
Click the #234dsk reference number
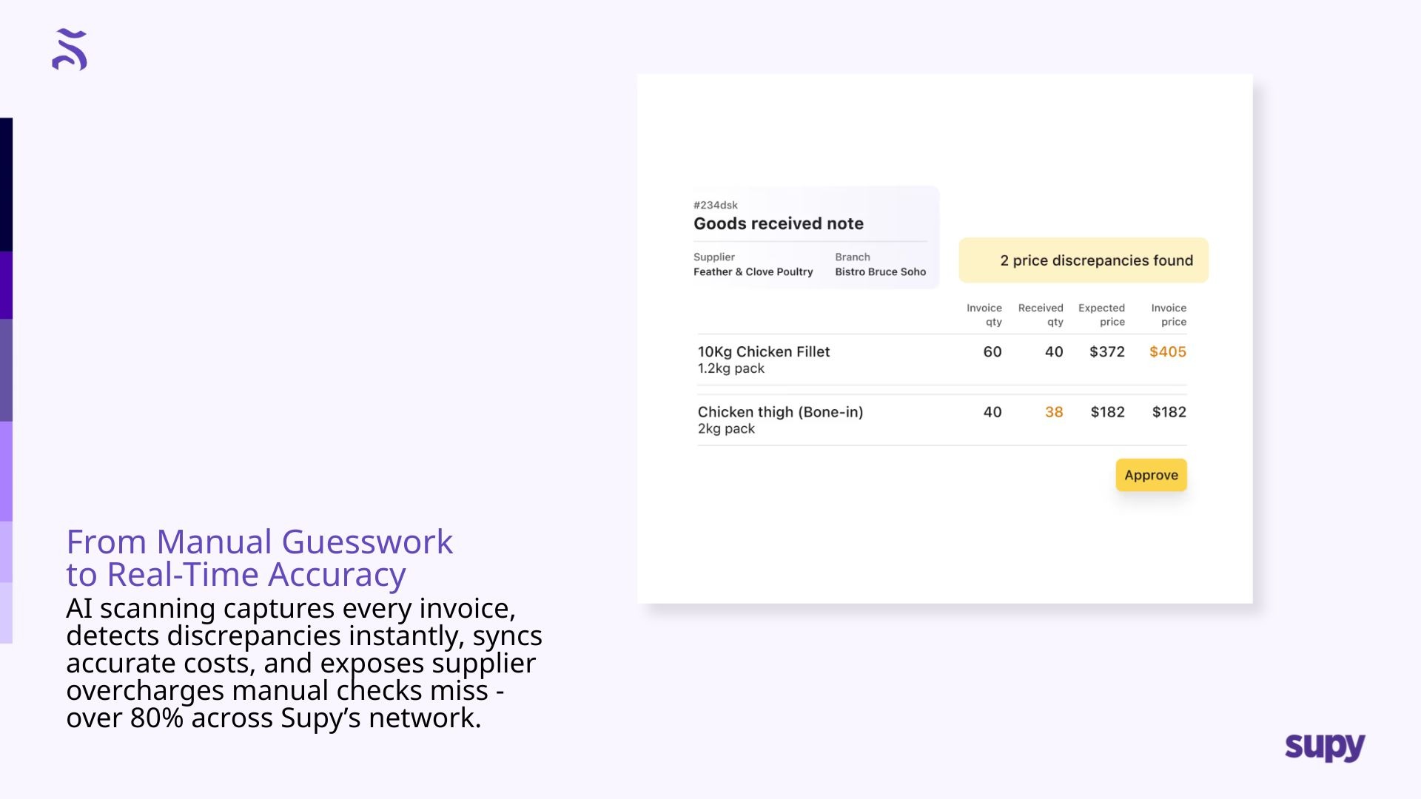coord(715,205)
